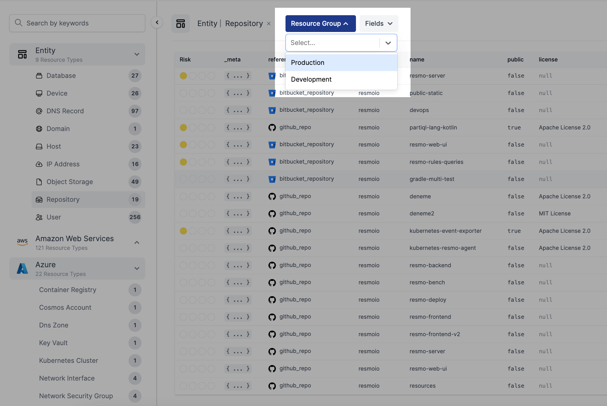Image resolution: width=607 pixels, height=406 pixels.
Task: Click the bitbucket_repository icon on the devops row
Action: pos(272,110)
